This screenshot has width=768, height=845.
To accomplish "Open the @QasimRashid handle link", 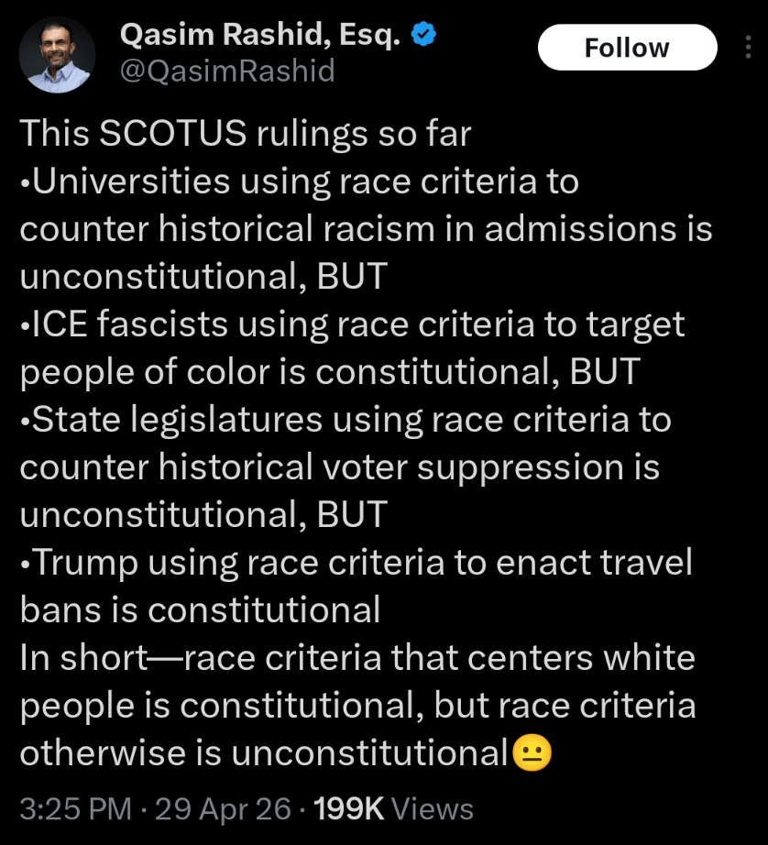I will pos(227,71).
